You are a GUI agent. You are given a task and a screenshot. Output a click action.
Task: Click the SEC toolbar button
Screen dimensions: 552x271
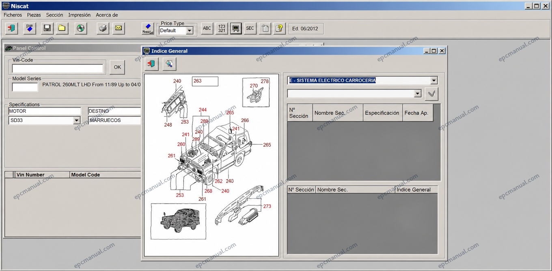pyautogui.click(x=250, y=28)
